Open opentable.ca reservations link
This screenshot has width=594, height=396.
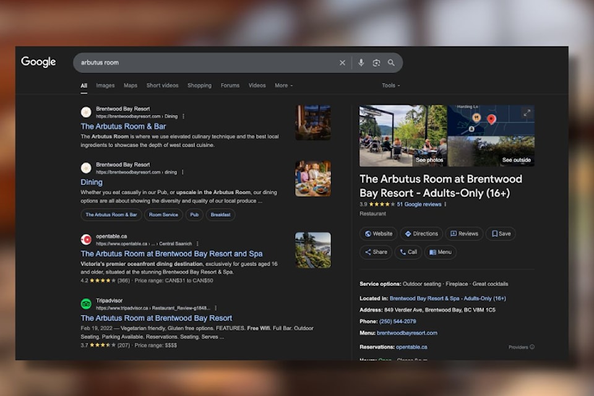click(x=411, y=347)
